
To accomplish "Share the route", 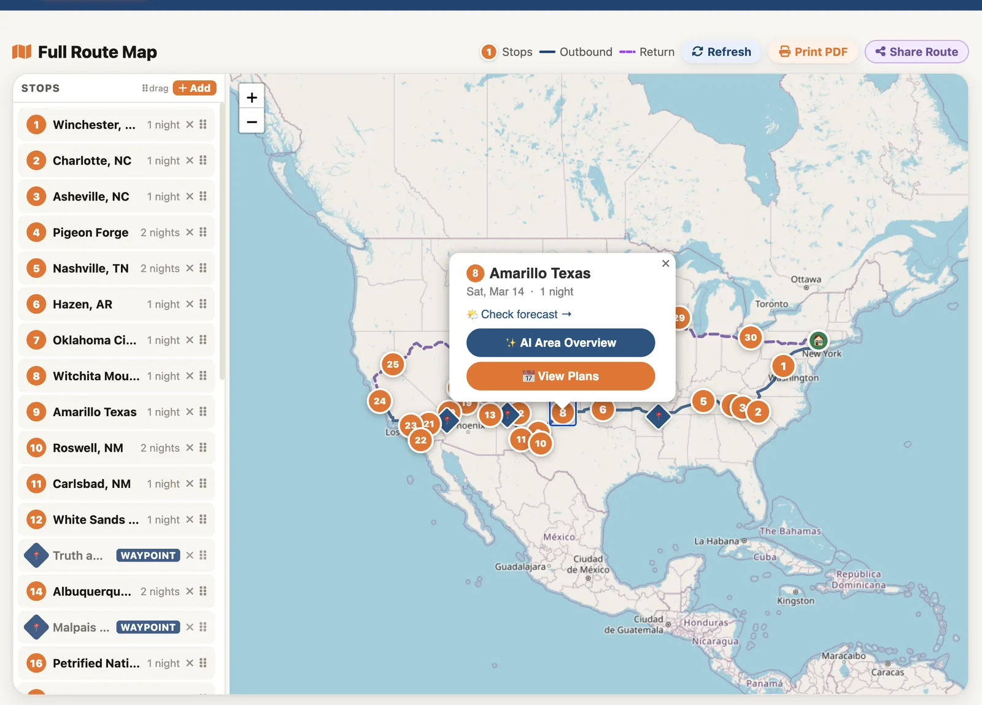I will tap(916, 52).
